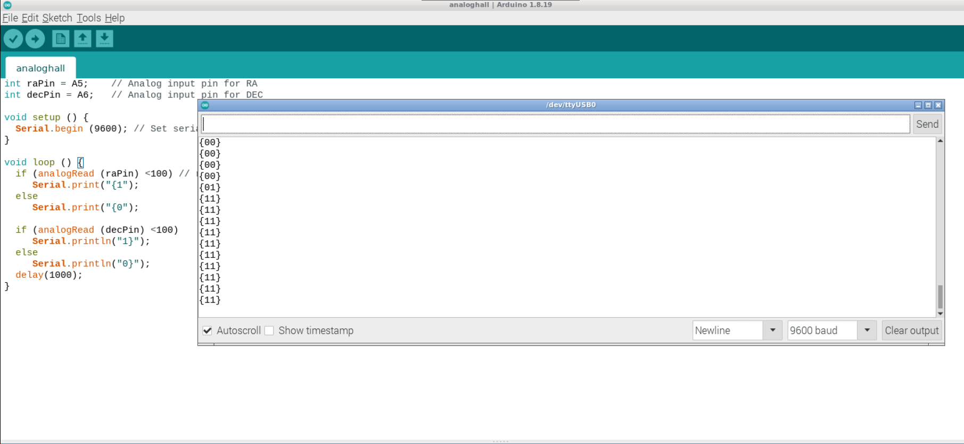Viewport: 964px width, 444px height.
Task: Create a new sketch with the page icon
Action: [x=61, y=39]
